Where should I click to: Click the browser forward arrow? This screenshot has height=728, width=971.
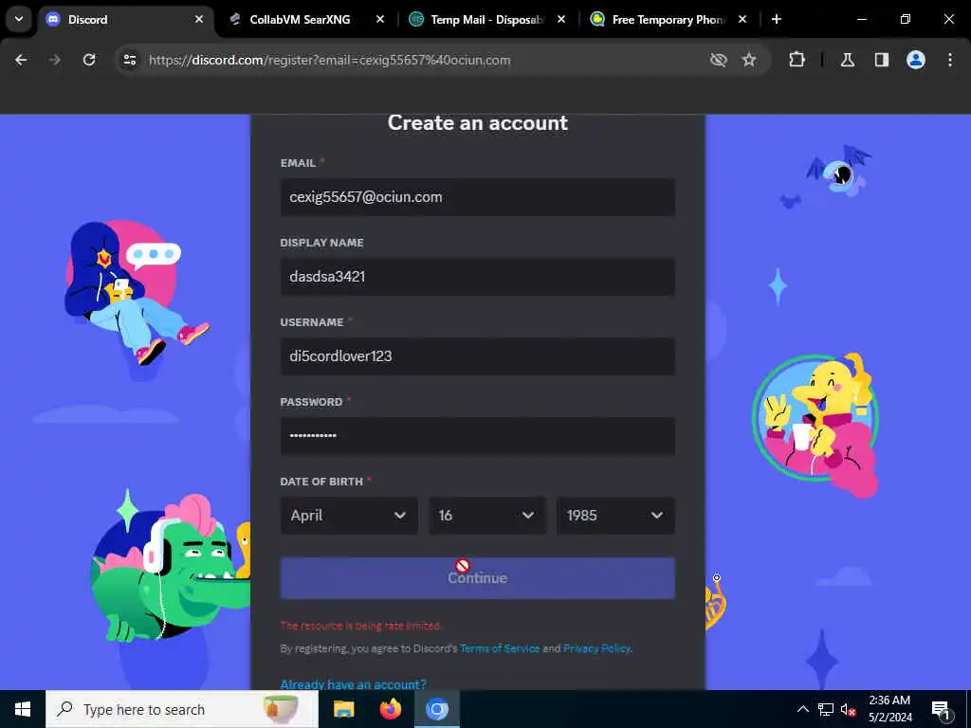click(x=55, y=60)
